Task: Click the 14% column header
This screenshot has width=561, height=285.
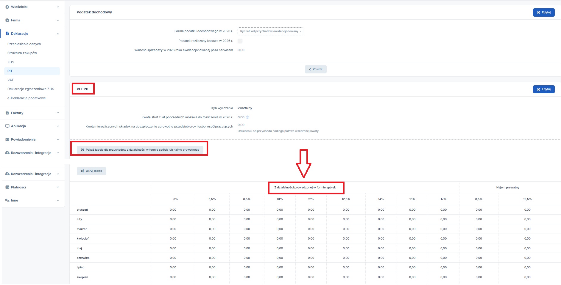Action: coord(381,199)
